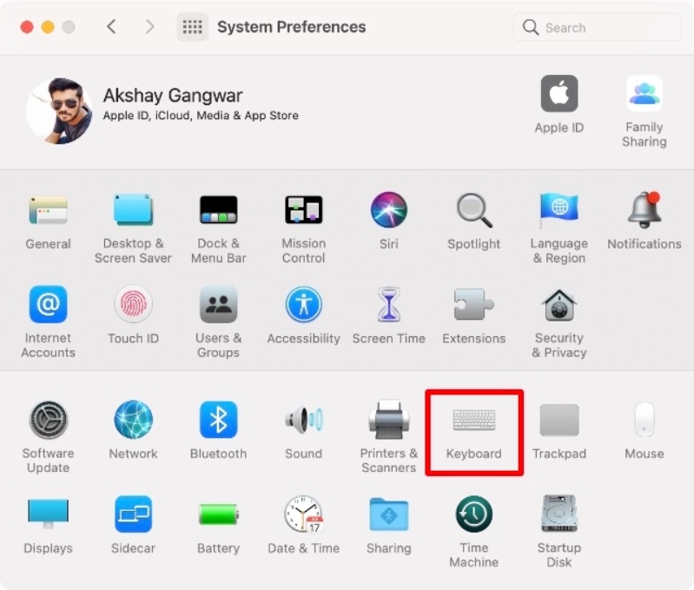This screenshot has height=590, width=694.
Task: Click the yellow minimize window button
Action: click(48, 27)
